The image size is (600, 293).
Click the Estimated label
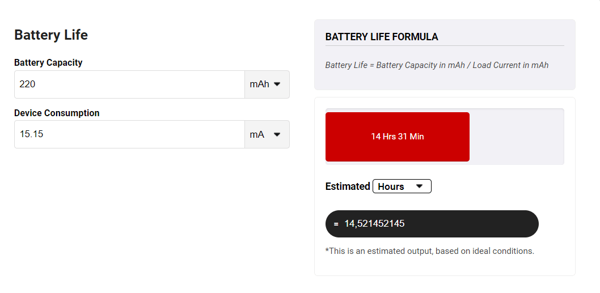coord(348,186)
